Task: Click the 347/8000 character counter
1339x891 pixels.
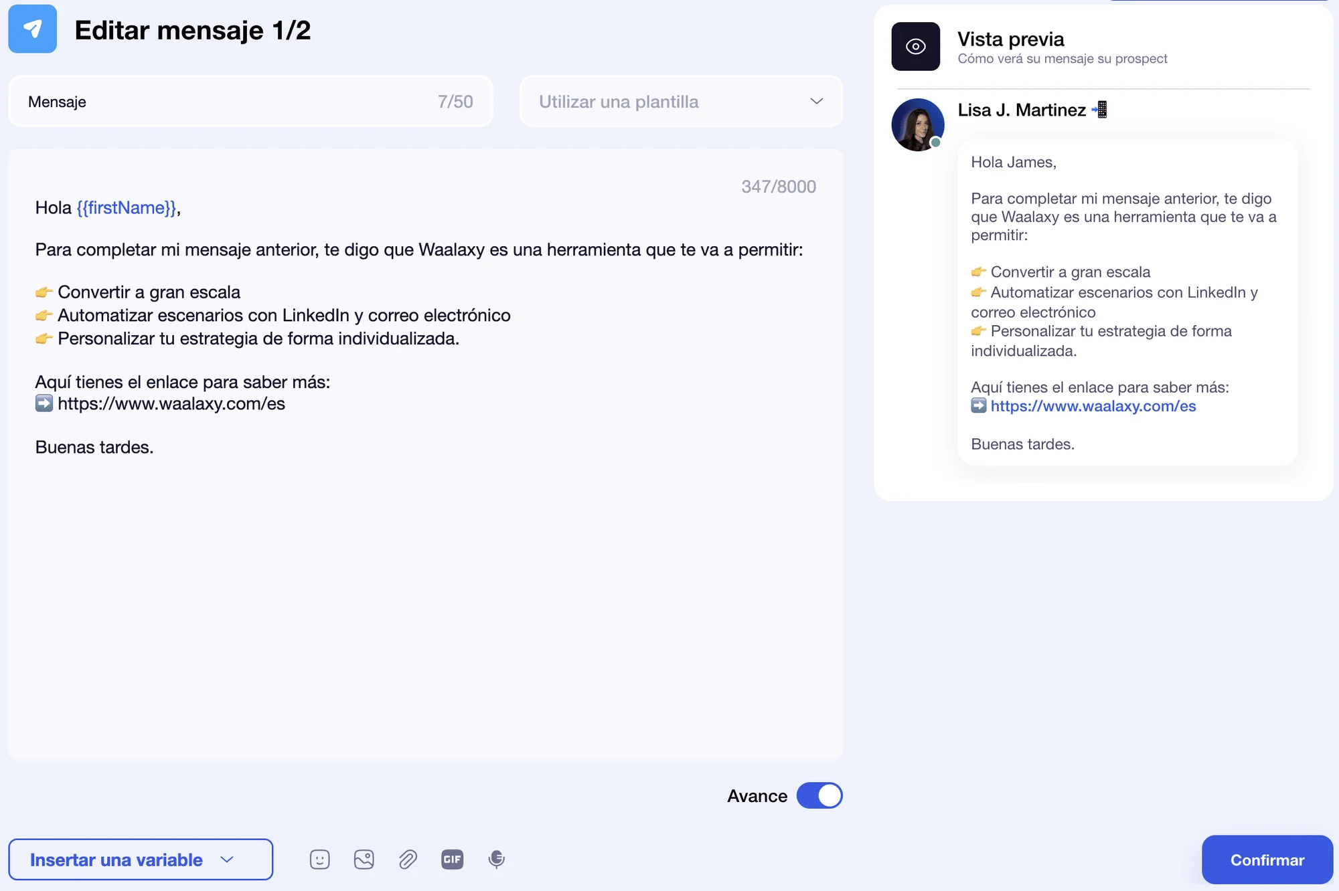Action: tap(778, 187)
